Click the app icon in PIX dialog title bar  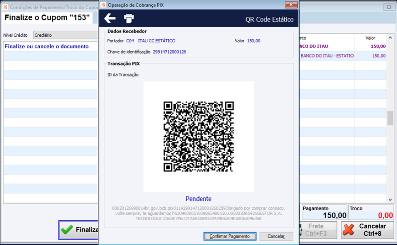(x=103, y=5)
